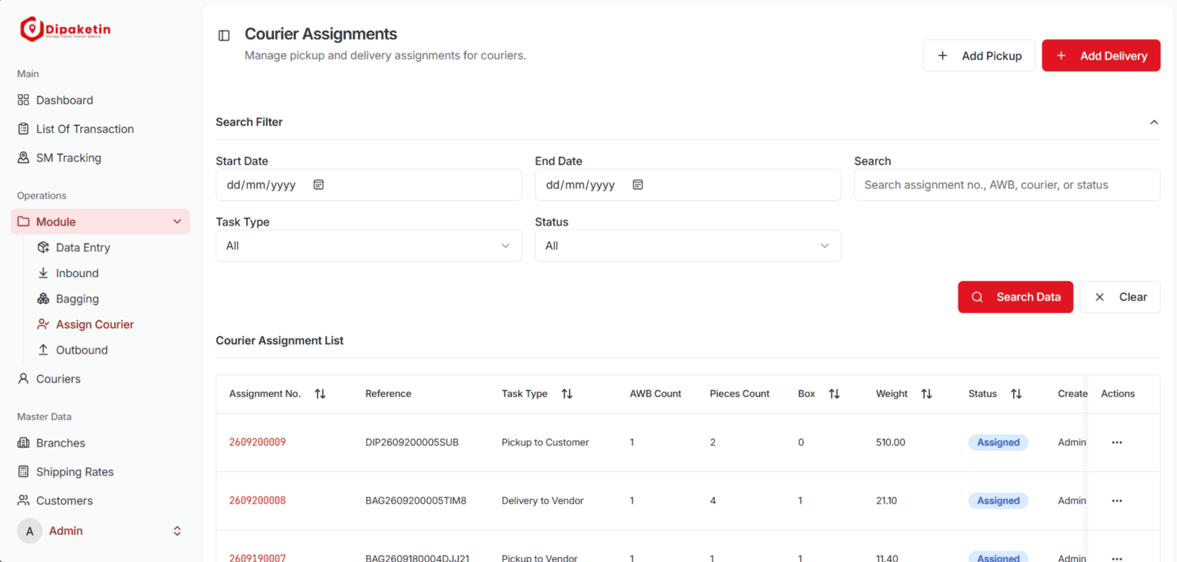Collapse the Search Filter section

tap(1154, 122)
